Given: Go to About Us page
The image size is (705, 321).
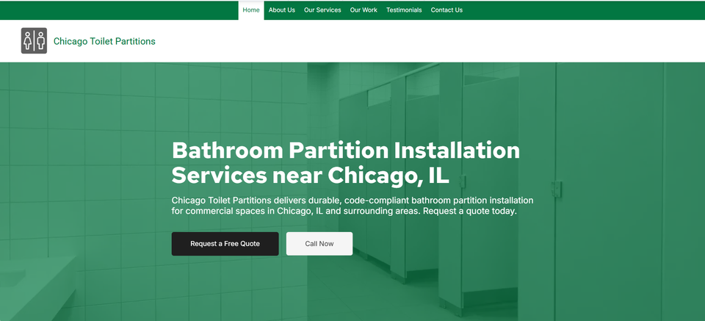Looking at the screenshot, I should [282, 10].
